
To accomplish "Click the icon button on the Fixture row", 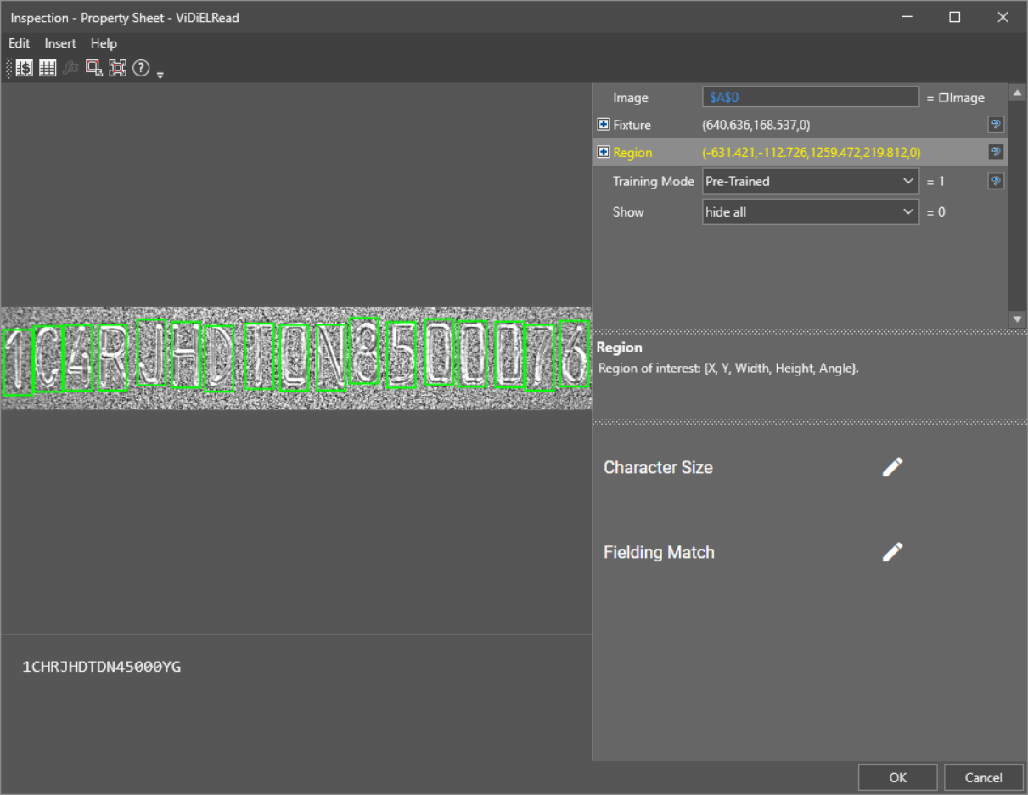I will (996, 125).
